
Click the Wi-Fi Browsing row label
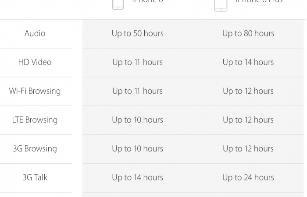coord(35,91)
